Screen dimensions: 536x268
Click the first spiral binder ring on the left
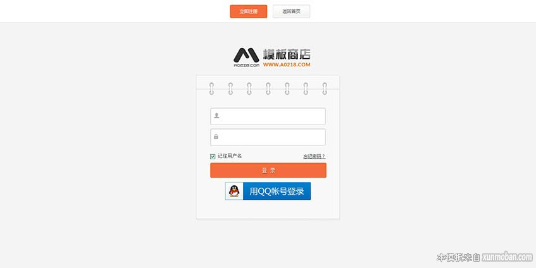(211, 88)
